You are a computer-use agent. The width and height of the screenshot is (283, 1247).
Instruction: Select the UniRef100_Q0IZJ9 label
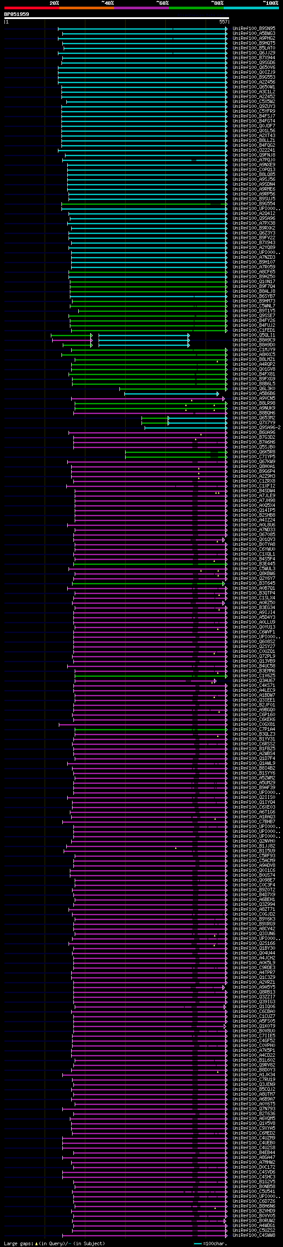pos(254,72)
